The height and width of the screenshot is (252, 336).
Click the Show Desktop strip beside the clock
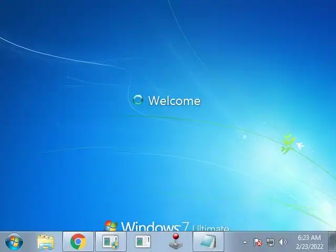(332, 241)
